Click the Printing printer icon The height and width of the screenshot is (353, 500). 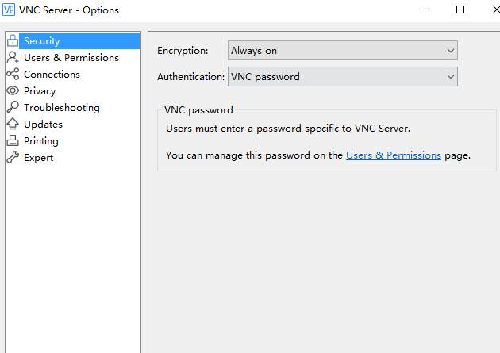coord(12,140)
